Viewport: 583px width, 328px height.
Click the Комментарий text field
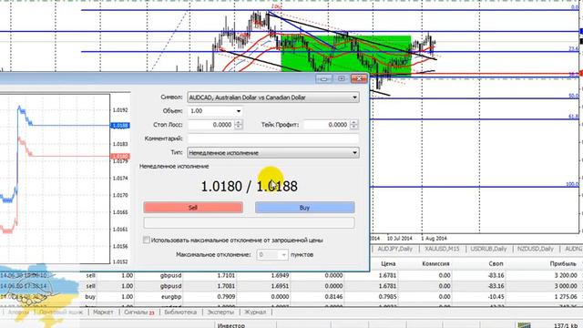pyautogui.click(x=273, y=138)
